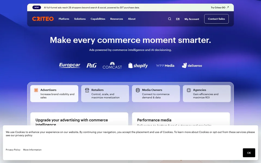Image resolution: width=261 pixels, height=163 pixels.
Task: Select the Retailers tab
Action: [x=105, y=94]
